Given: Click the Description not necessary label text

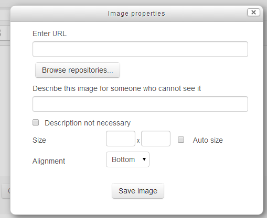Looking at the screenshot, I should coord(88,123).
